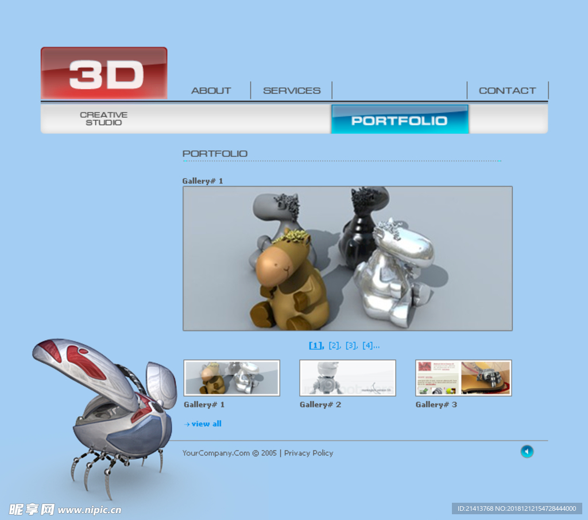This screenshot has width=588, height=520.
Task: Click the YourCompany.Com © 2005 text
Action: pos(230,453)
